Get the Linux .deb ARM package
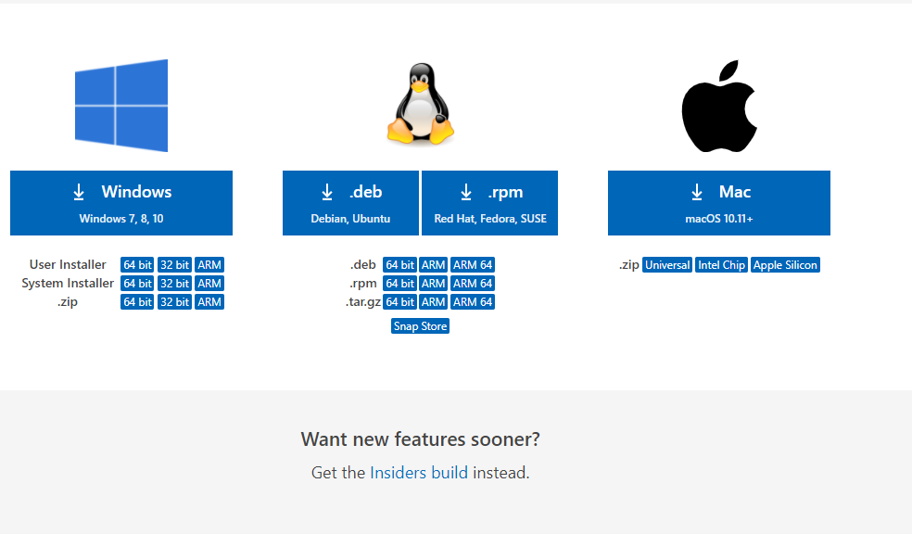Viewport: 912px width, 534px height. point(434,264)
